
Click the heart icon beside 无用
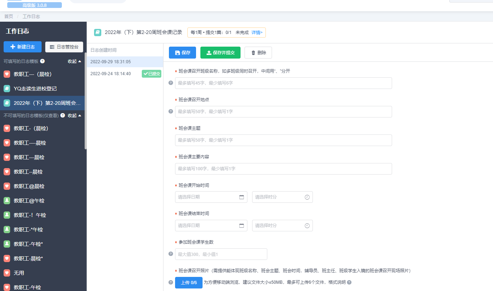[x=7, y=273]
